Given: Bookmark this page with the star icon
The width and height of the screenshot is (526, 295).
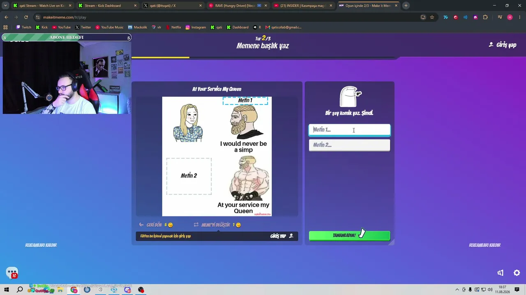Looking at the screenshot, I should pyautogui.click(x=432, y=17).
